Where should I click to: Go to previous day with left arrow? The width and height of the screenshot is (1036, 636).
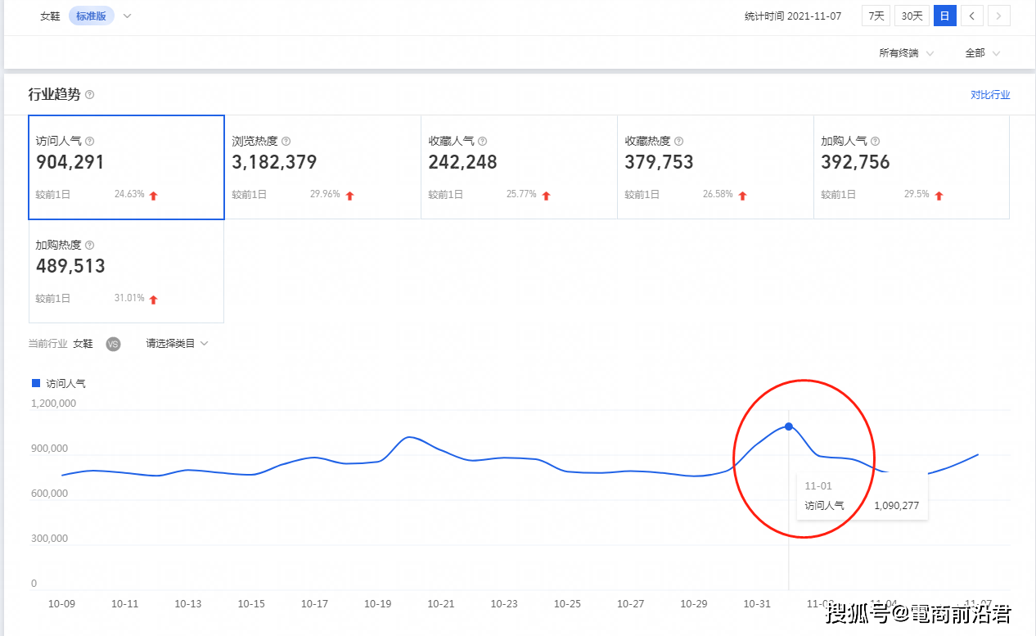[971, 16]
